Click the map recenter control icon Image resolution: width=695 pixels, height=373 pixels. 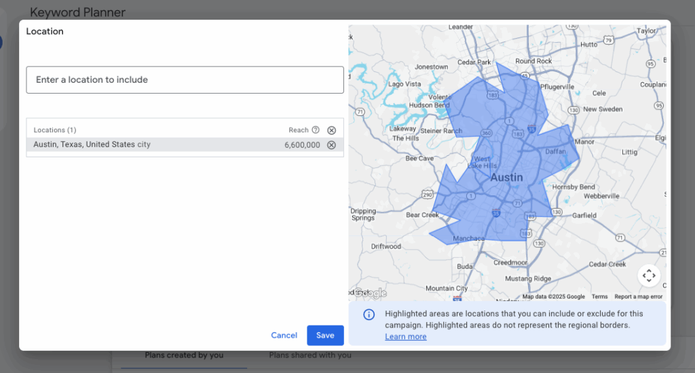[649, 275]
